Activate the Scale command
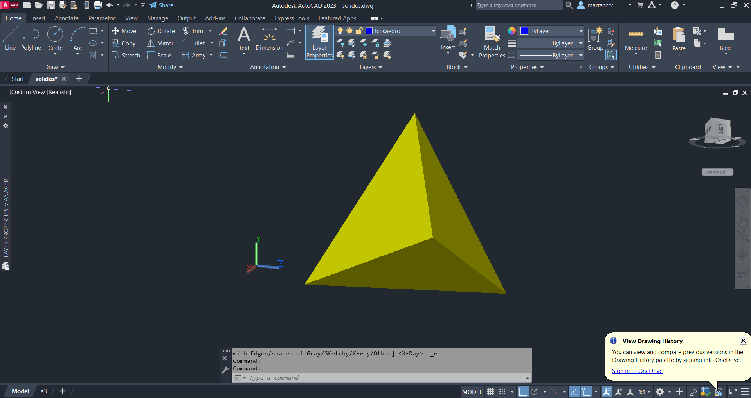751x398 pixels. tap(159, 56)
